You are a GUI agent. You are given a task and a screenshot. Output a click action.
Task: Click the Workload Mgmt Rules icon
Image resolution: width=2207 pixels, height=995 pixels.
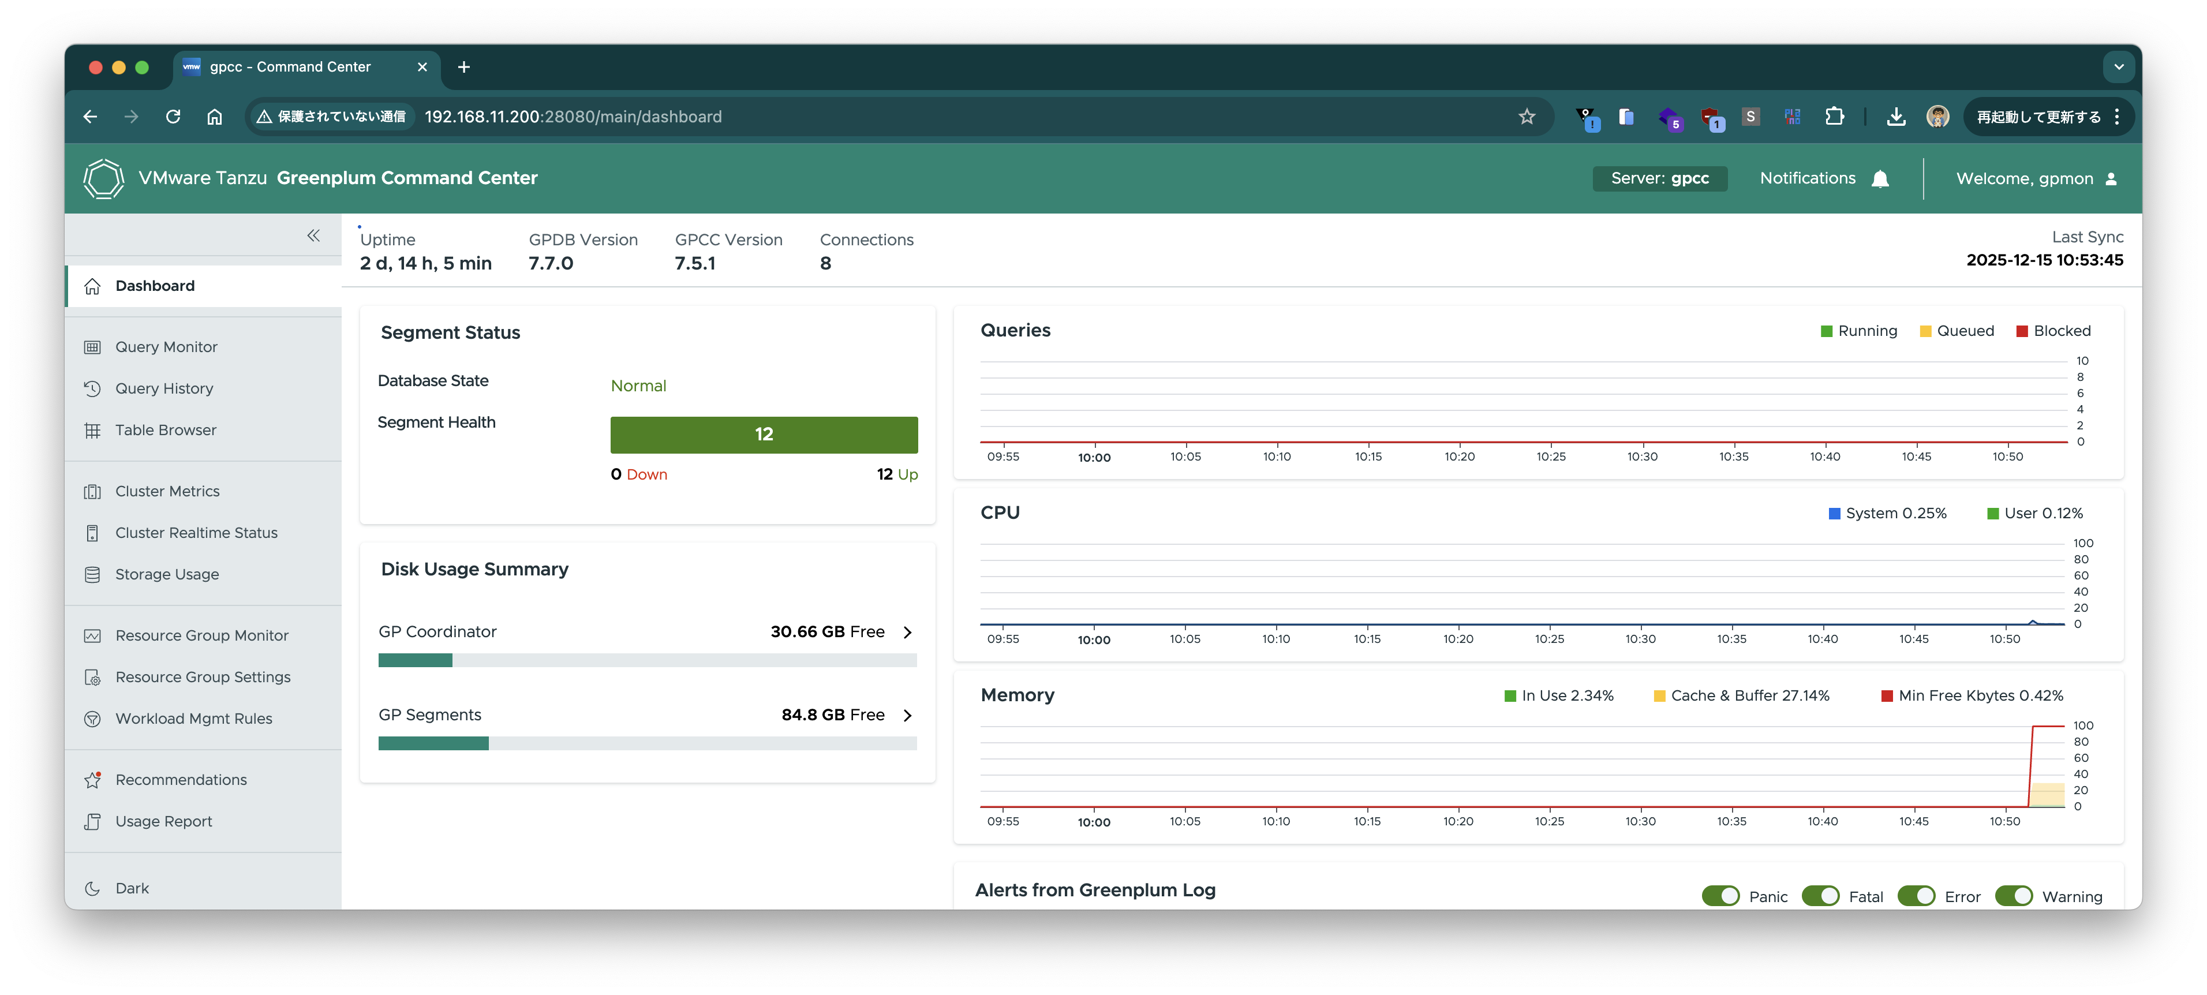pos(92,719)
